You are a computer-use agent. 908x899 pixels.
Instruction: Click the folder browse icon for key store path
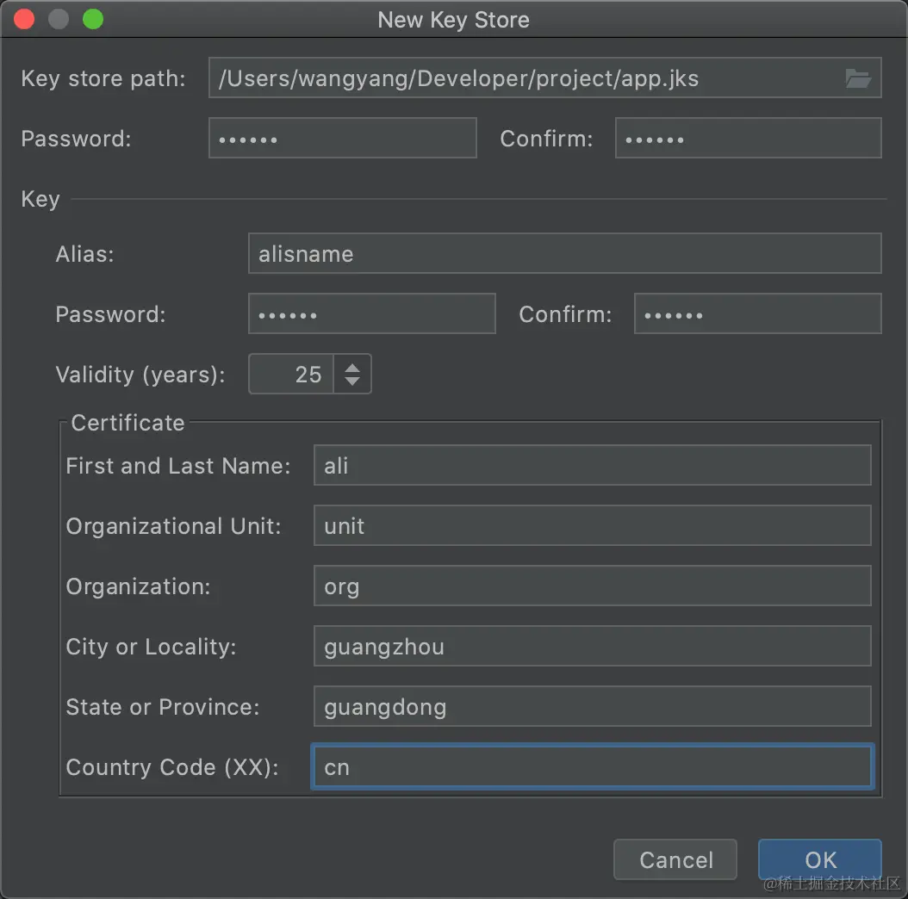coord(857,79)
